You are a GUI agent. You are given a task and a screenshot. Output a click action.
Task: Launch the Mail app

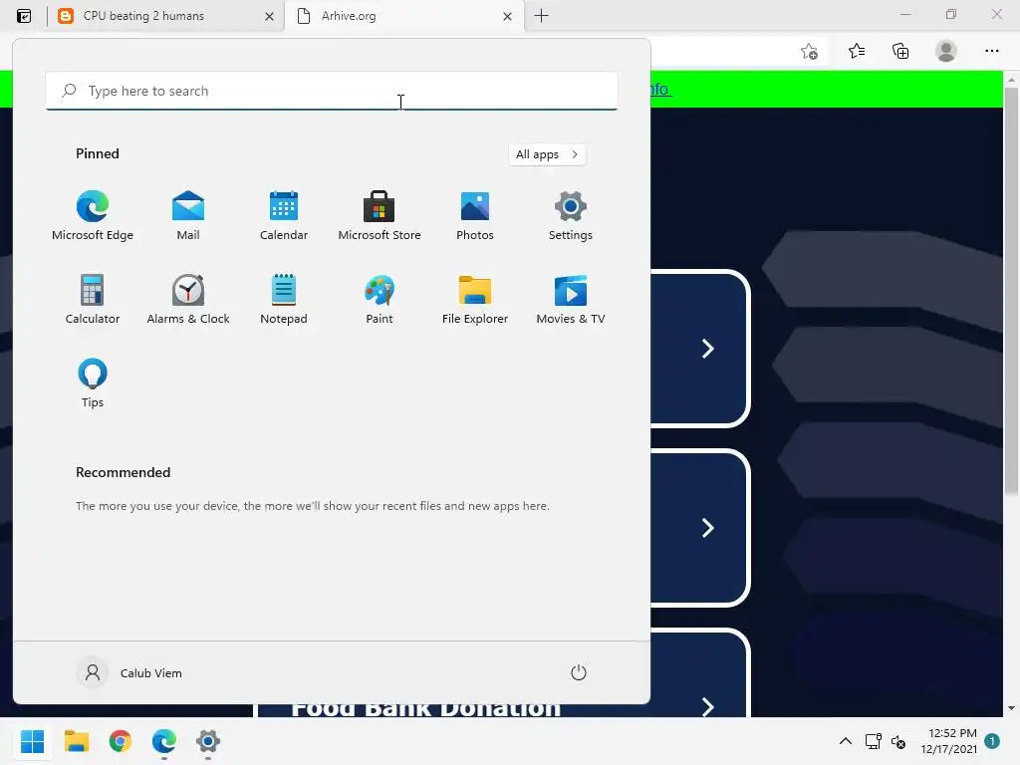[188, 216]
